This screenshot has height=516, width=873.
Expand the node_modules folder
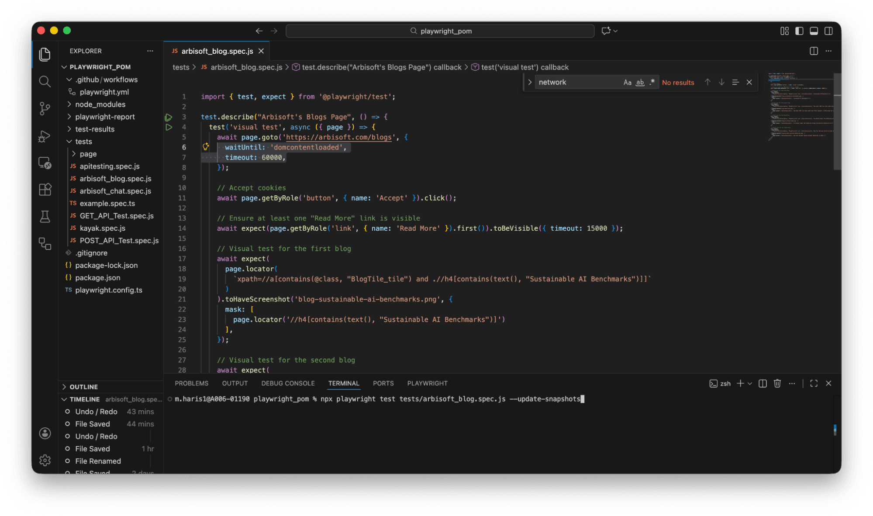(x=100, y=104)
